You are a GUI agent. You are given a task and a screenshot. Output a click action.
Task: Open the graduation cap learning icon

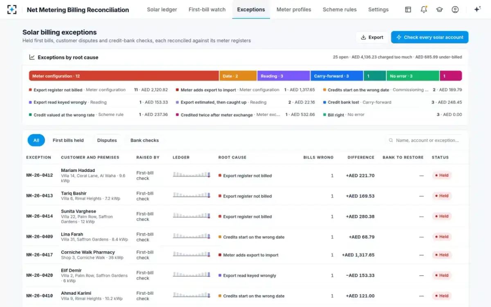tap(439, 9)
